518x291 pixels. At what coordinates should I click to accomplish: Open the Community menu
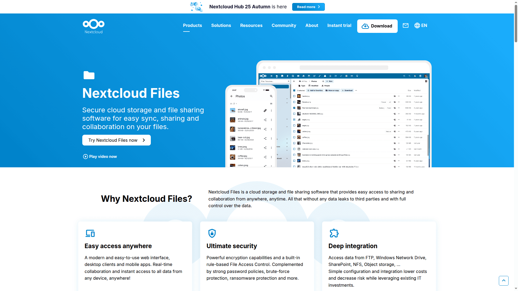point(284,25)
